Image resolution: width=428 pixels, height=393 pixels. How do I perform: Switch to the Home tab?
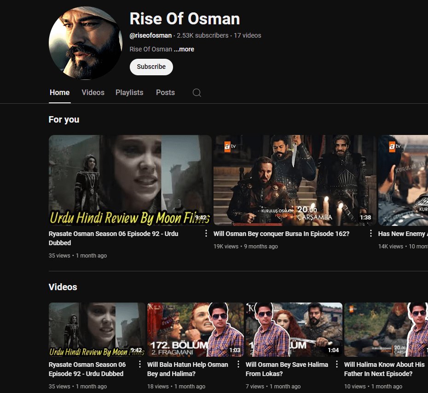(59, 93)
